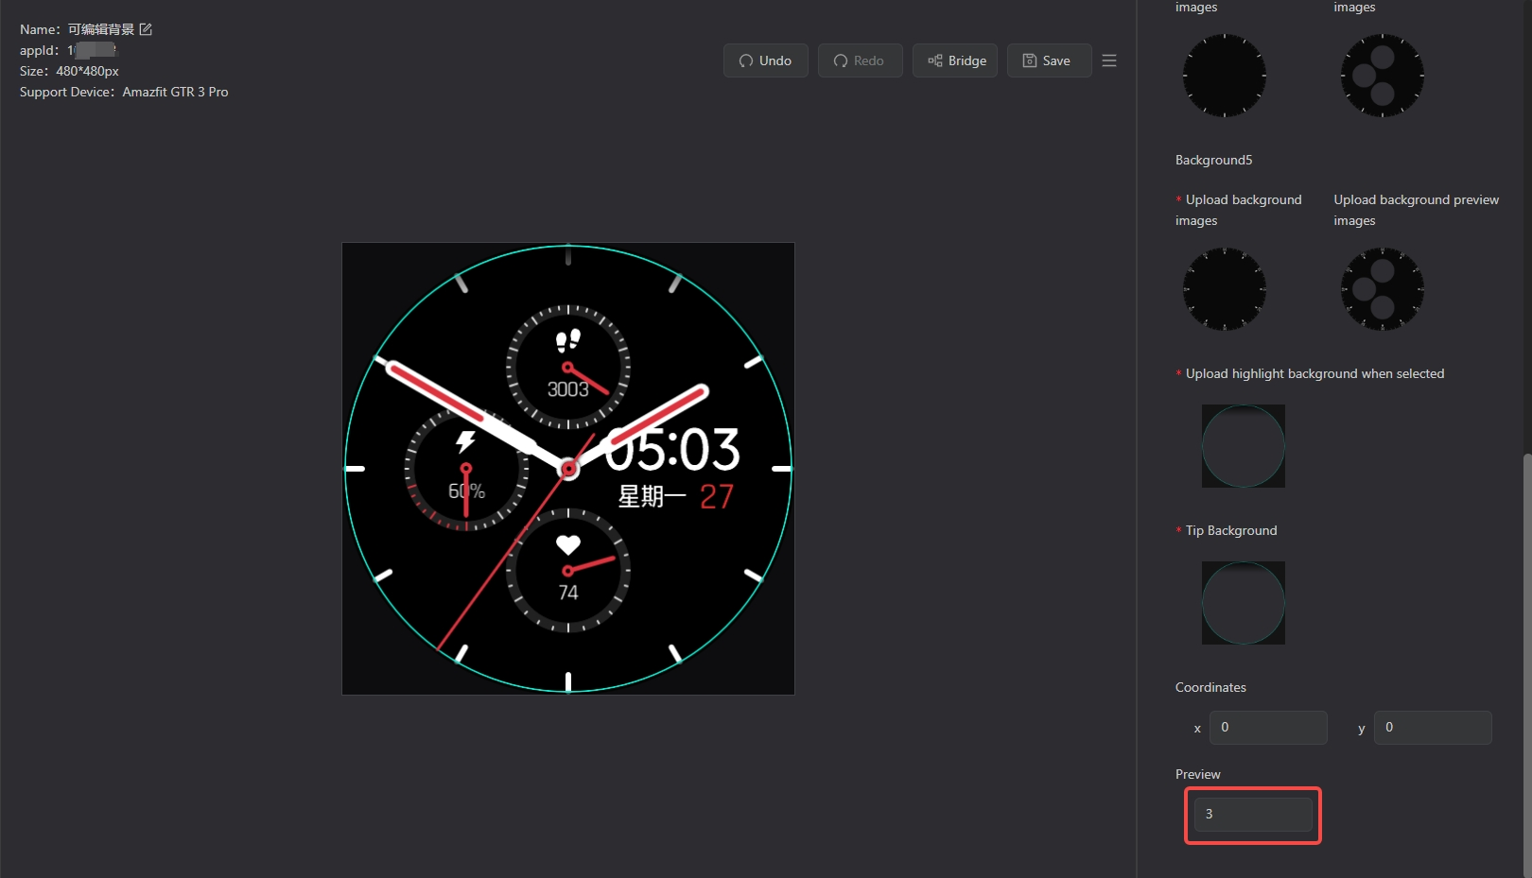
Task: Select the heart rate widget showing 74
Action: pos(567,570)
